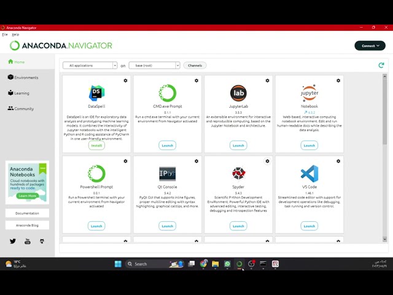Click the Notebook version update link
Viewport: 393px width, 295px height.
[x=309, y=112]
